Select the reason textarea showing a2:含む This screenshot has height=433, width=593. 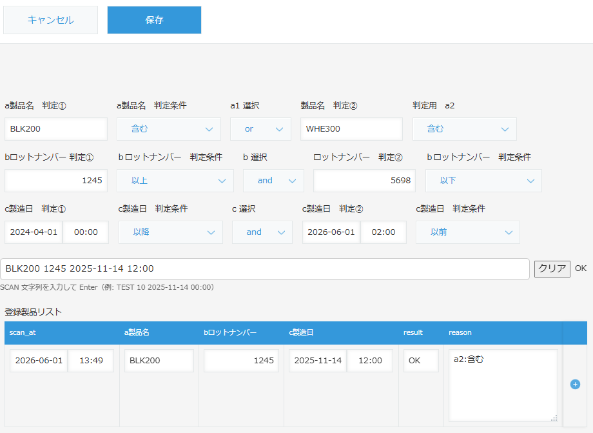(503, 385)
